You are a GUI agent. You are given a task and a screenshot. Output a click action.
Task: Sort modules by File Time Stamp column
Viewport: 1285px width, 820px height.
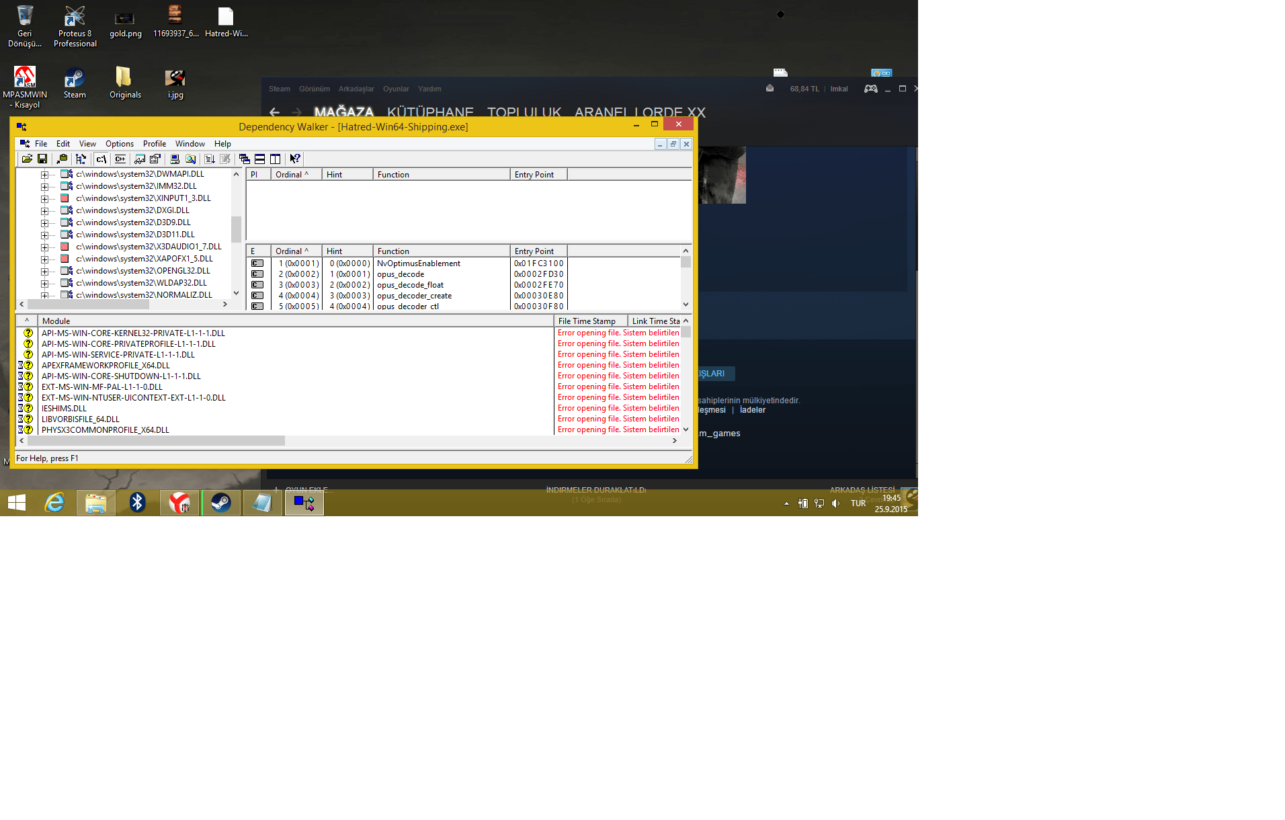591,321
